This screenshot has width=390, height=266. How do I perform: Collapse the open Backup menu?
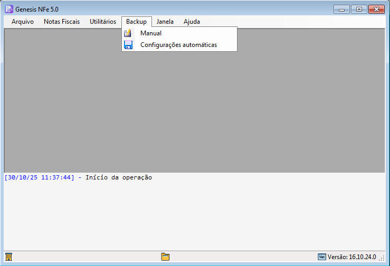(136, 22)
